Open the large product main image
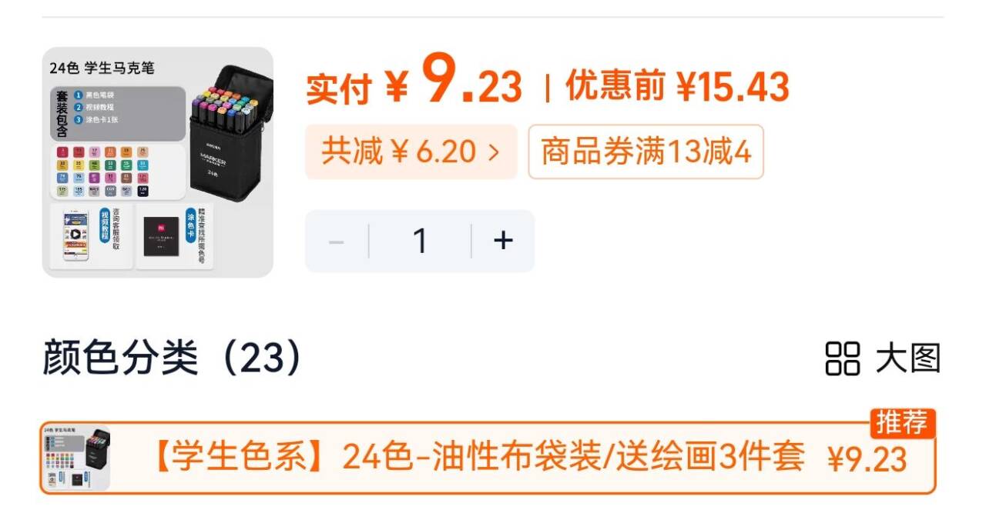Screen dimensions: 986x523 click(x=157, y=162)
